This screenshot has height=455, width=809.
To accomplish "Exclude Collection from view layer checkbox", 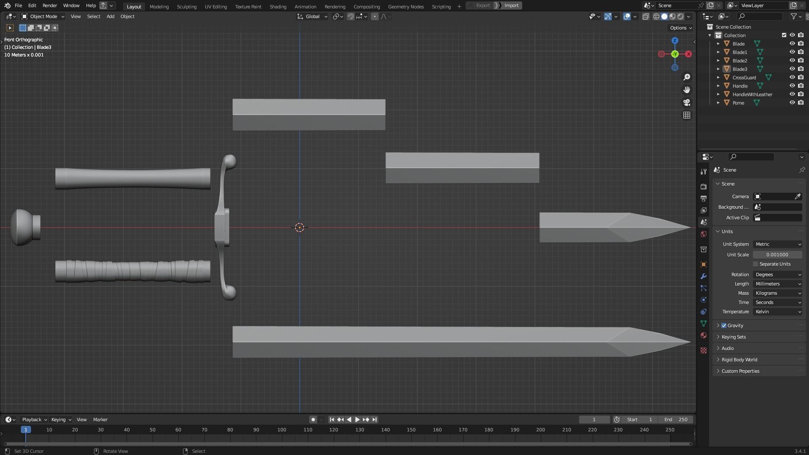I will pos(784,35).
